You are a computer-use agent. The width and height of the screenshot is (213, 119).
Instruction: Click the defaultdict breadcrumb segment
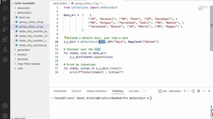tap(60, 3)
